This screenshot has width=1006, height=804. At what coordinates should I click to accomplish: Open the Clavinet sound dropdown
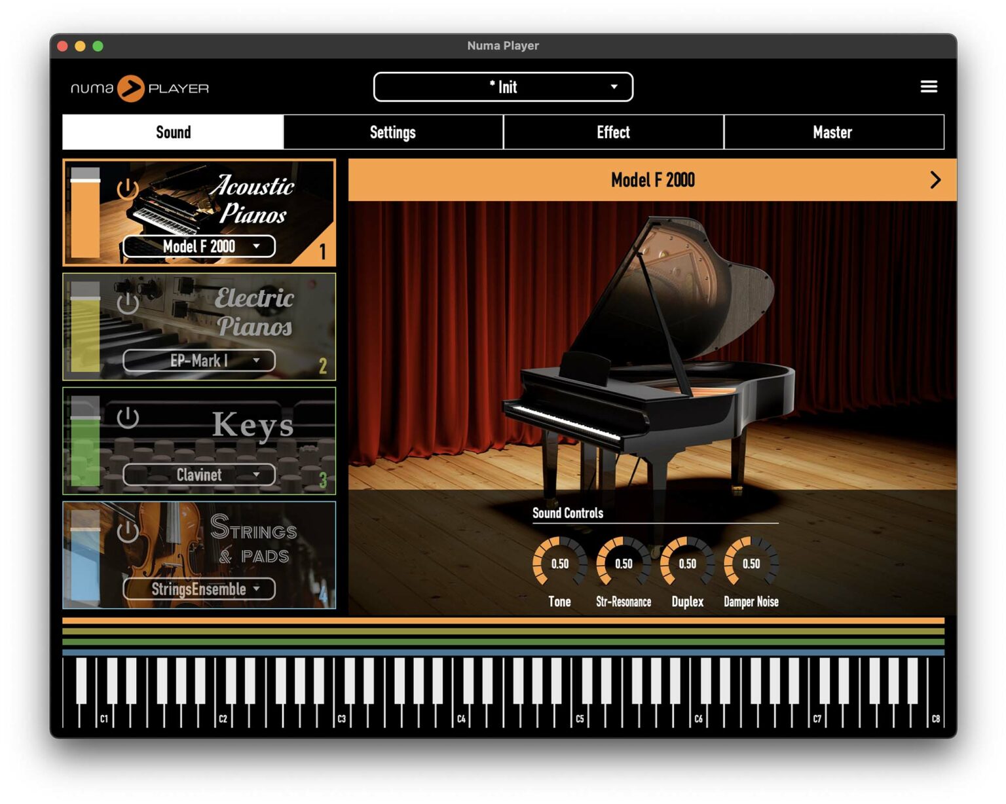[199, 475]
